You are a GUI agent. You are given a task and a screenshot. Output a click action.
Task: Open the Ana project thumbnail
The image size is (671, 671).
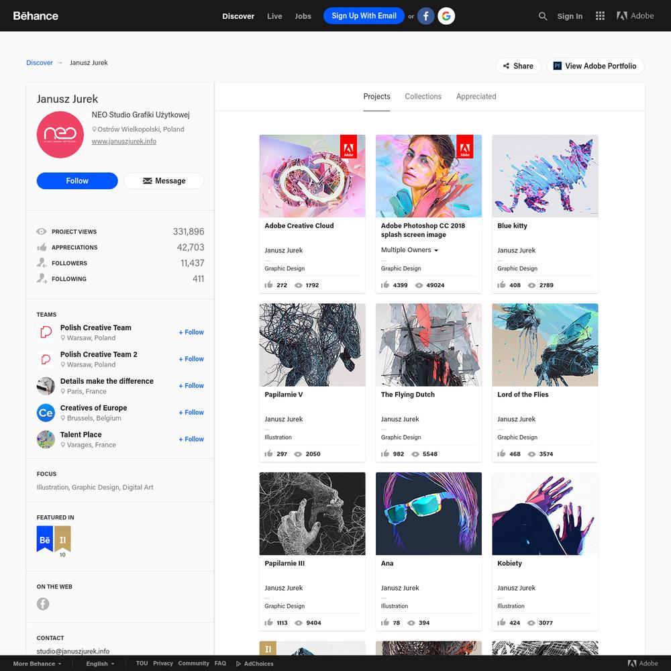pyautogui.click(x=428, y=513)
